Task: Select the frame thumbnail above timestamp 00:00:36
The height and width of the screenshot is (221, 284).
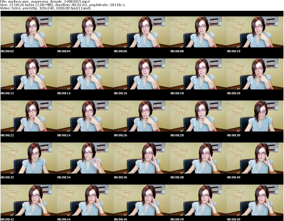Action: [x=142, y=158]
